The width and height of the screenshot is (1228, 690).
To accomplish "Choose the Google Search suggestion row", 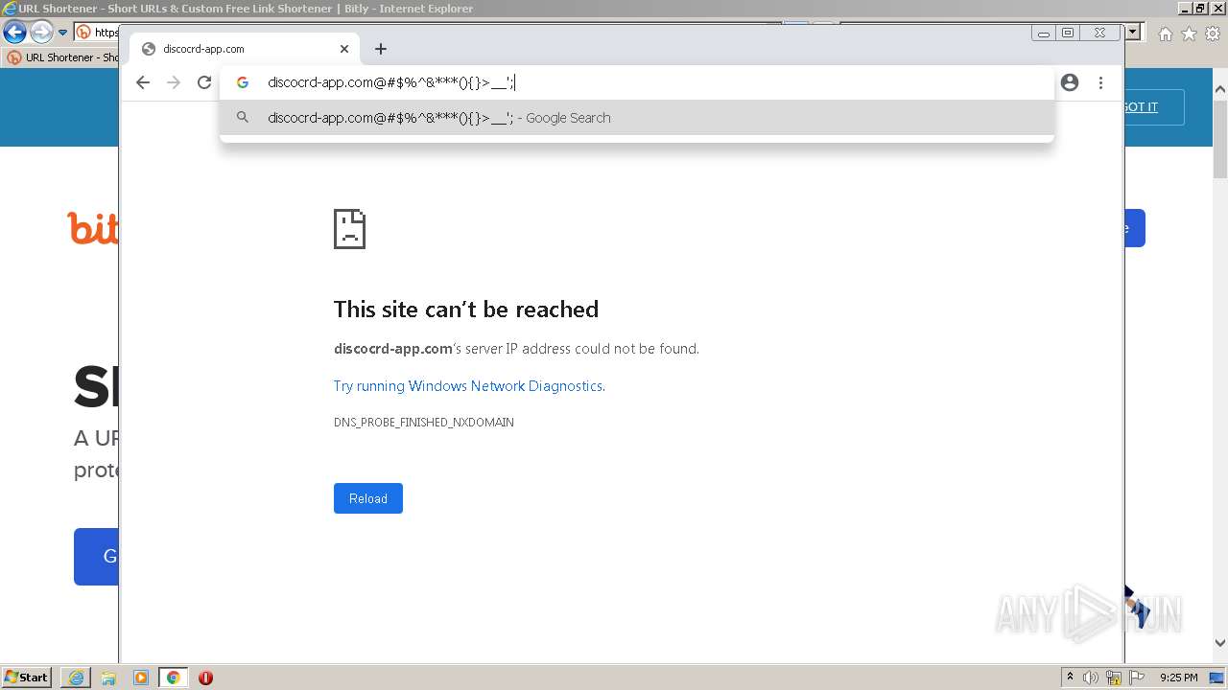I will pyautogui.click(x=637, y=118).
